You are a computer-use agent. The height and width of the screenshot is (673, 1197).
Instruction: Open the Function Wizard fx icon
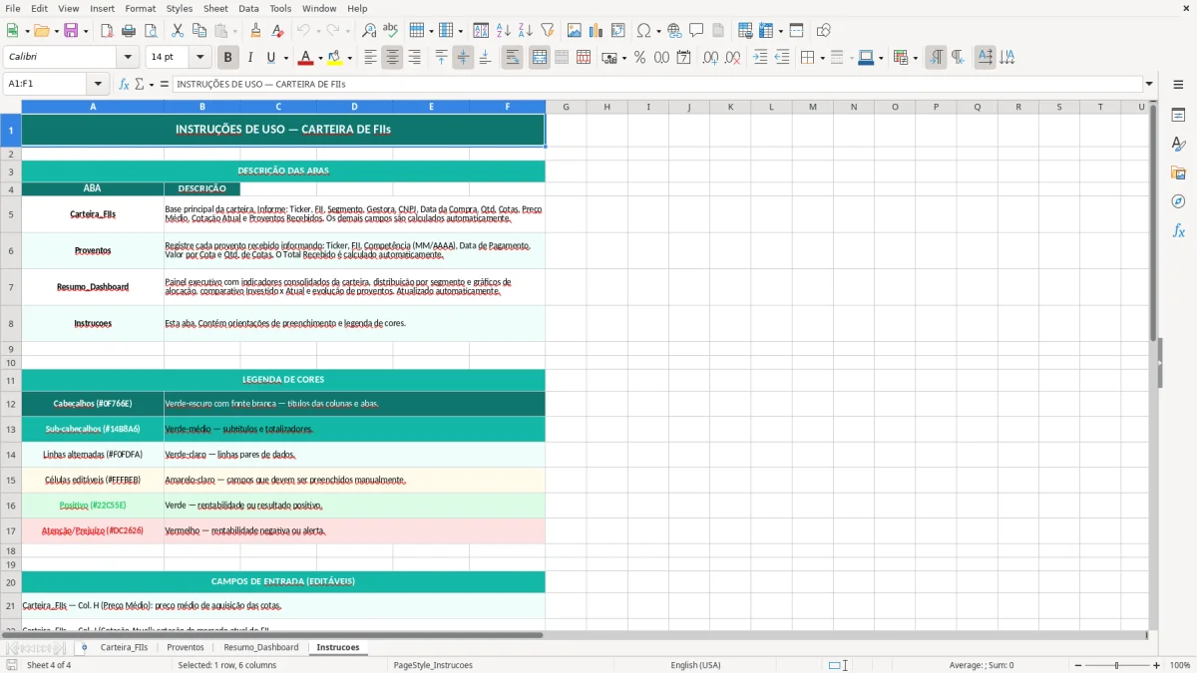pos(125,84)
